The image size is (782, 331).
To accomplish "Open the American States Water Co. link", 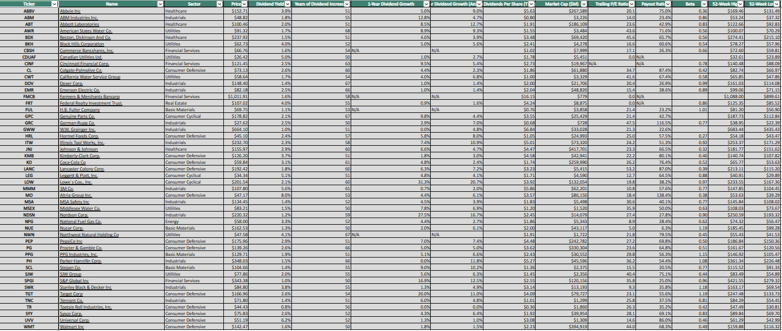I will point(85,31).
